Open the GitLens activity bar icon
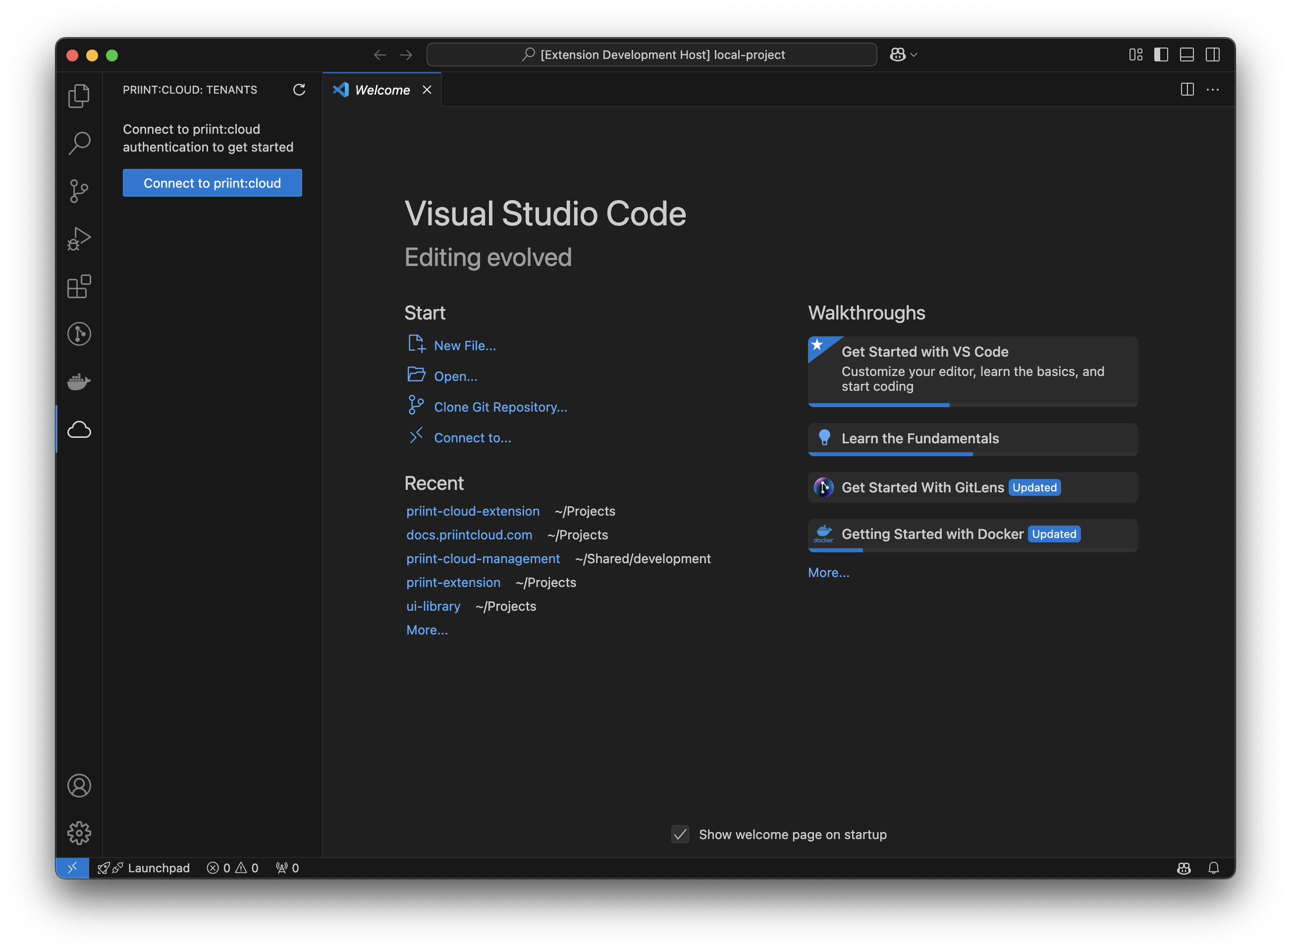Viewport: 1291px width, 952px height. [x=79, y=334]
